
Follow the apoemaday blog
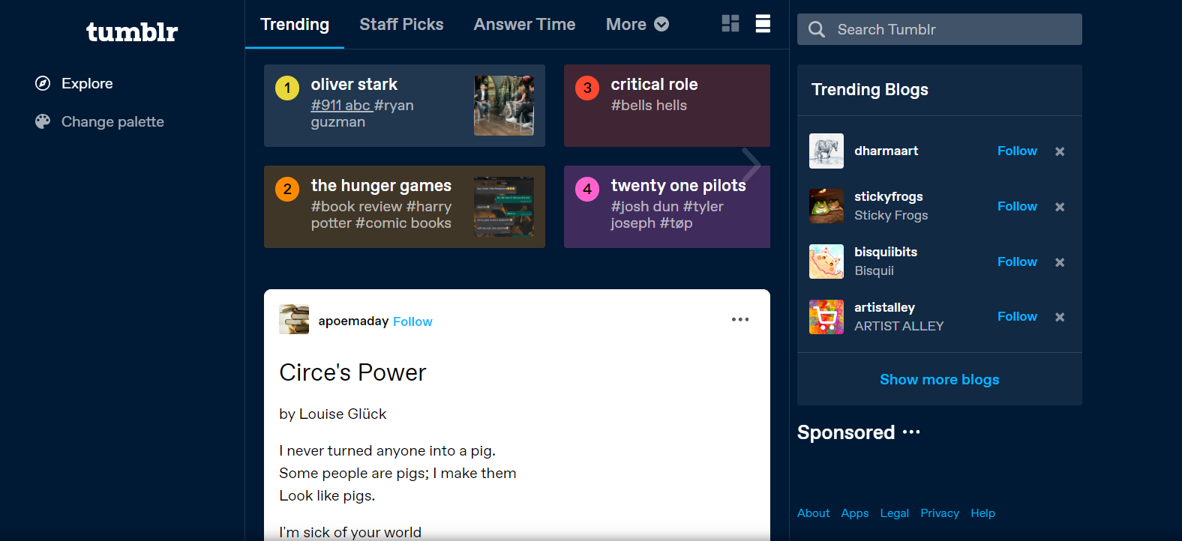(412, 321)
